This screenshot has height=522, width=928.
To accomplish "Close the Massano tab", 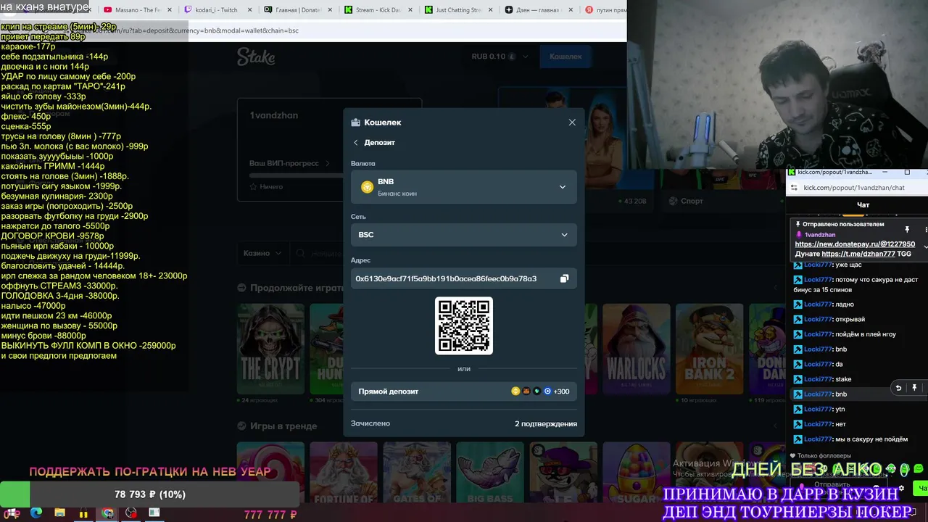I will (x=169, y=10).
